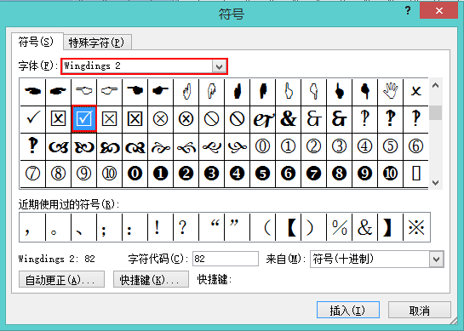The width and height of the screenshot is (464, 331).
Task: Pick the outlined circled 0 symbol
Action: (x=263, y=146)
